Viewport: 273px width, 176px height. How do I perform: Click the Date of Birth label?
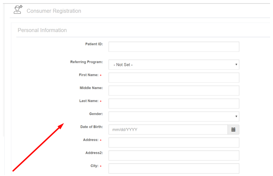(92, 127)
